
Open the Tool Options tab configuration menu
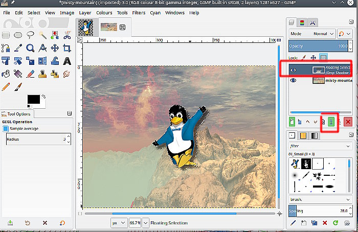click(x=70, y=113)
